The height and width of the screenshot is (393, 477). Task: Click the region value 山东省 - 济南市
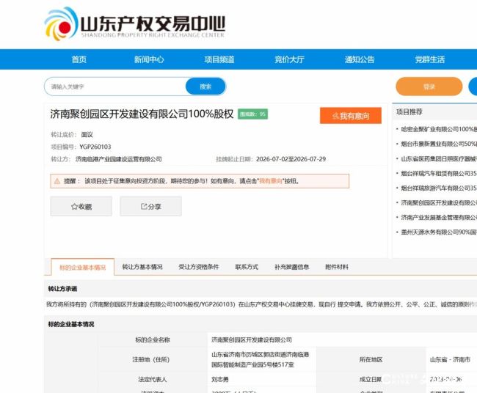tap(450, 359)
